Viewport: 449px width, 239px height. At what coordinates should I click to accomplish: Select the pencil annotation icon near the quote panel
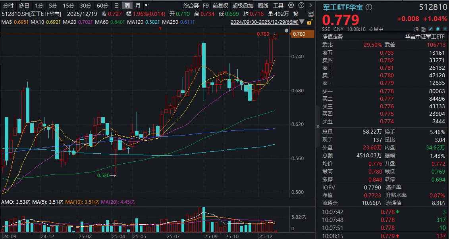[431, 29]
